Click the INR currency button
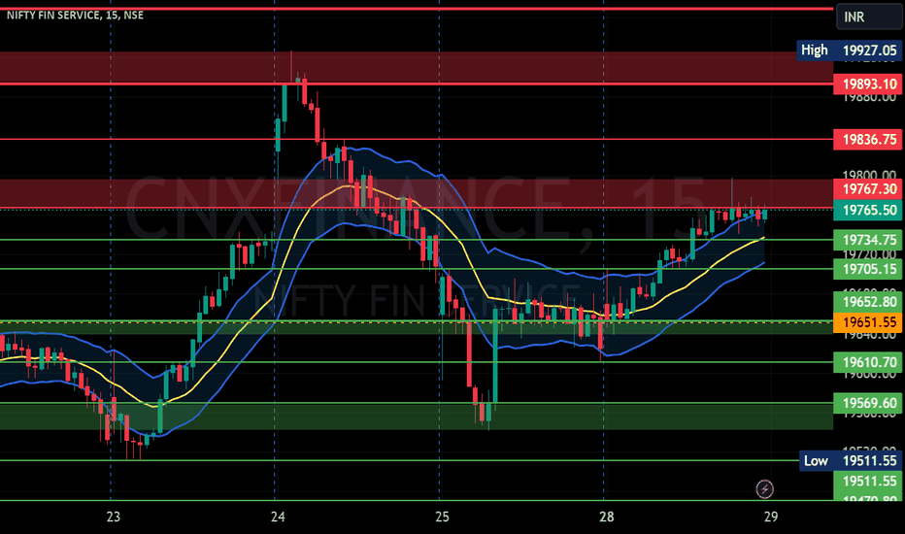905x534 pixels. [x=869, y=17]
